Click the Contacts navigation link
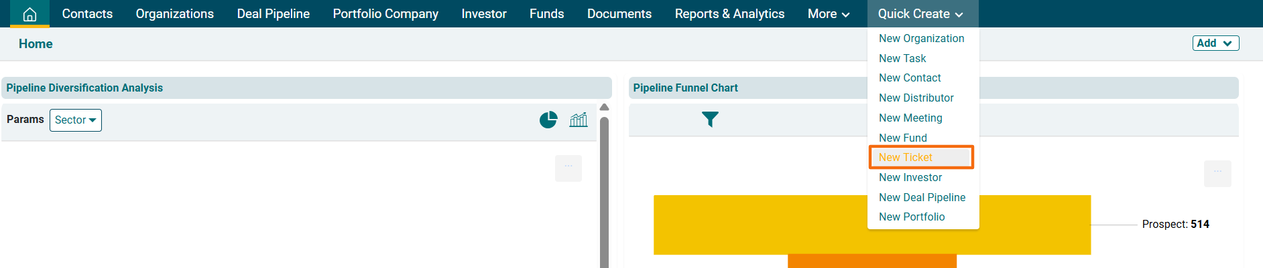 [x=87, y=14]
